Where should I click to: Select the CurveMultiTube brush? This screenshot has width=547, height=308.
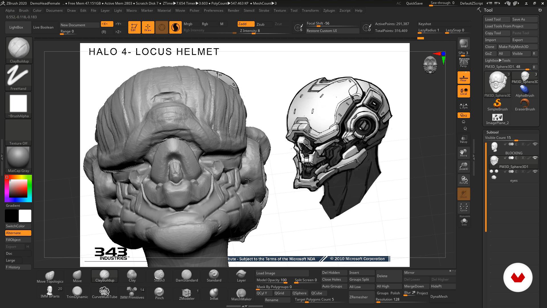point(105,293)
